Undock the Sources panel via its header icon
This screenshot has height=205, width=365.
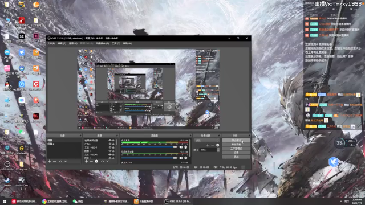(117, 136)
